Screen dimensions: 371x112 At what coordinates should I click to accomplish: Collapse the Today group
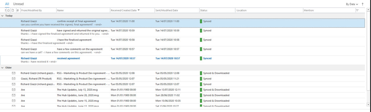[3, 16]
